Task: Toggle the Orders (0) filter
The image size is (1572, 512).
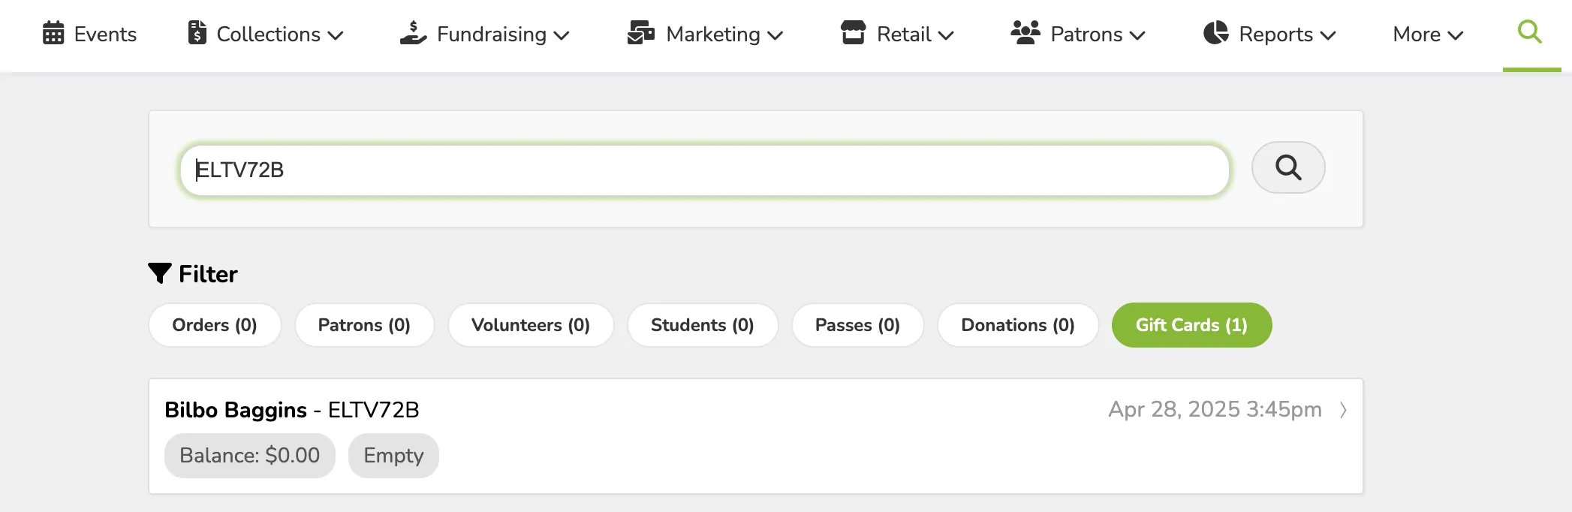Action: pos(215,325)
